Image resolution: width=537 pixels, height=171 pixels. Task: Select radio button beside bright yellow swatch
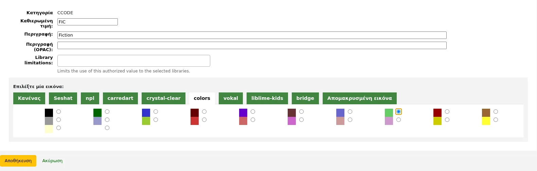tap(496, 120)
